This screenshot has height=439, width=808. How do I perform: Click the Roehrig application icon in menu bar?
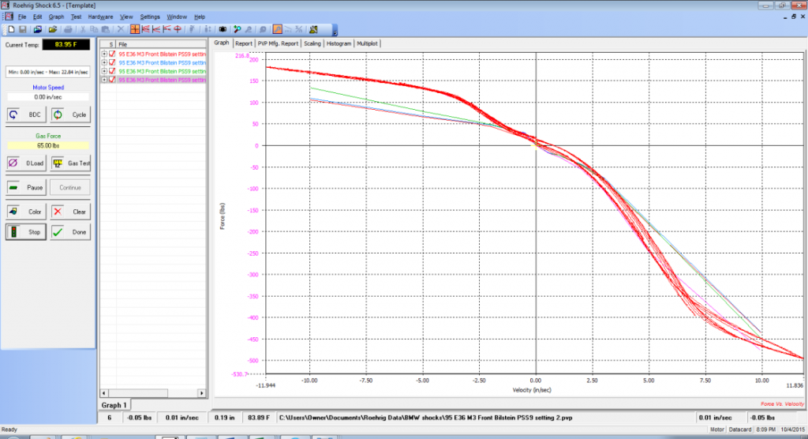(x=9, y=17)
